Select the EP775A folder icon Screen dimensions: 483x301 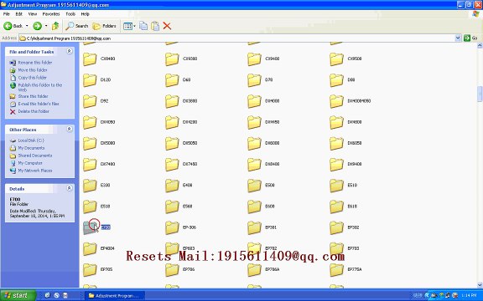click(x=336, y=270)
